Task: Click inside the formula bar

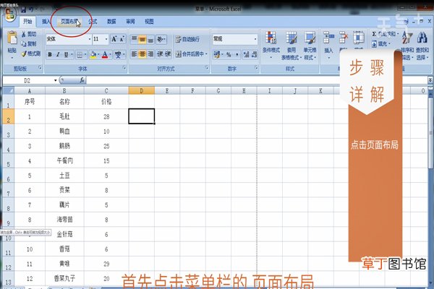Action: [256, 80]
